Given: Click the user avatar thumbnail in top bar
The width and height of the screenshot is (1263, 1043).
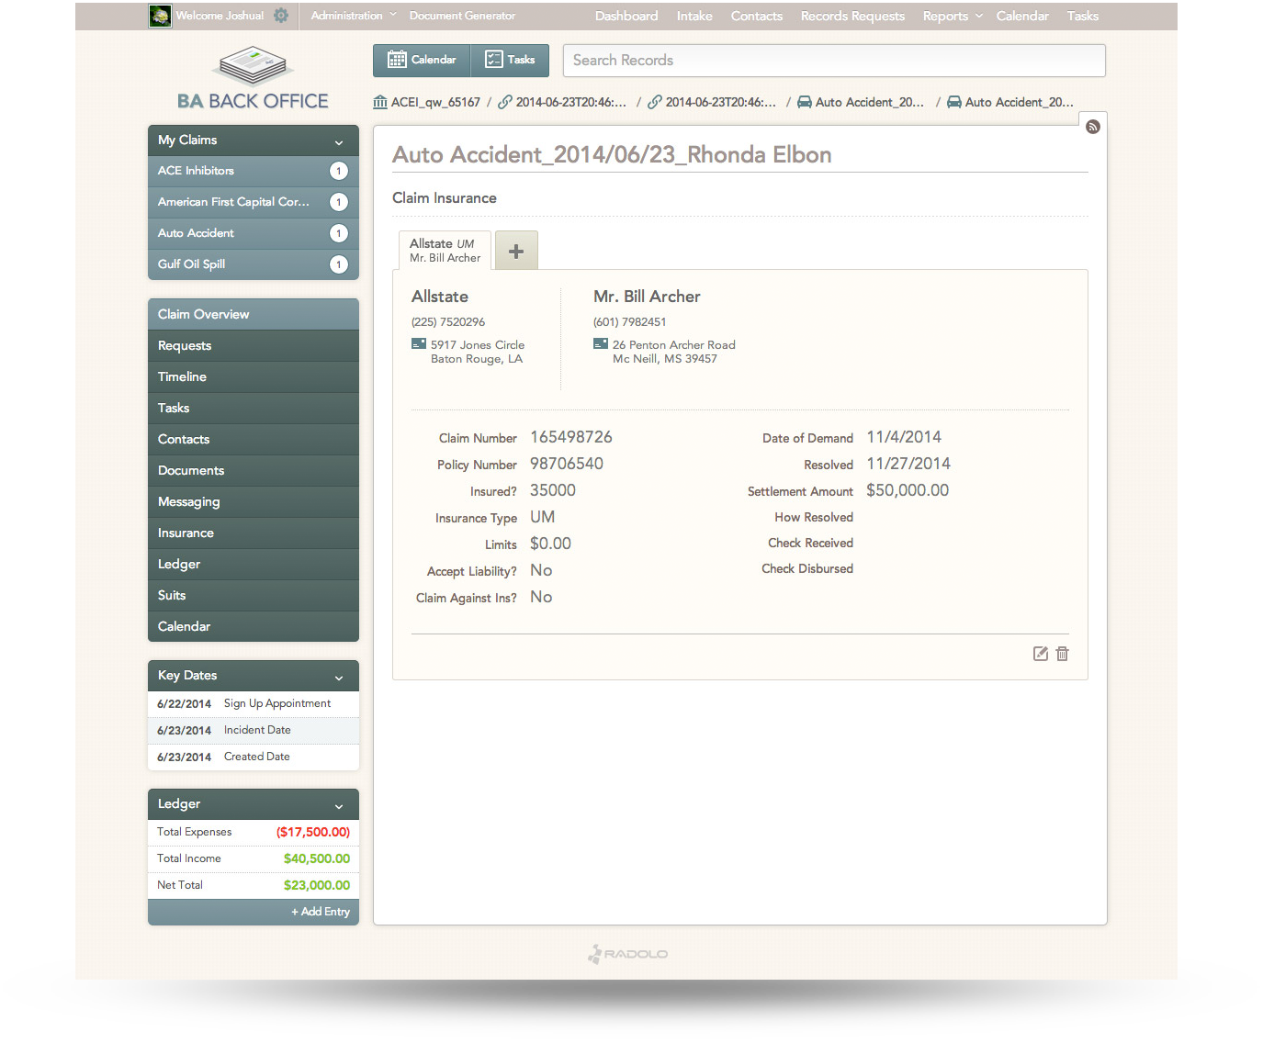Looking at the screenshot, I should pyautogui.click(x=160, y=16).
